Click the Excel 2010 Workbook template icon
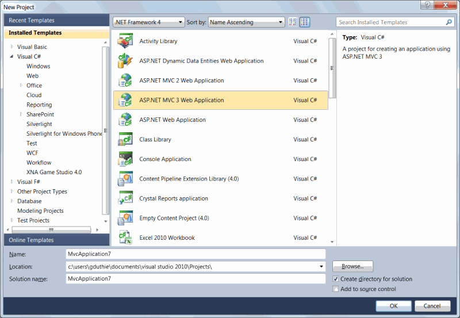 [x=125, y=237]
